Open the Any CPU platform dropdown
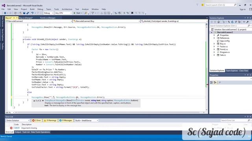The height and width of the screenshot is (141, 252). [x=63, y=13]
